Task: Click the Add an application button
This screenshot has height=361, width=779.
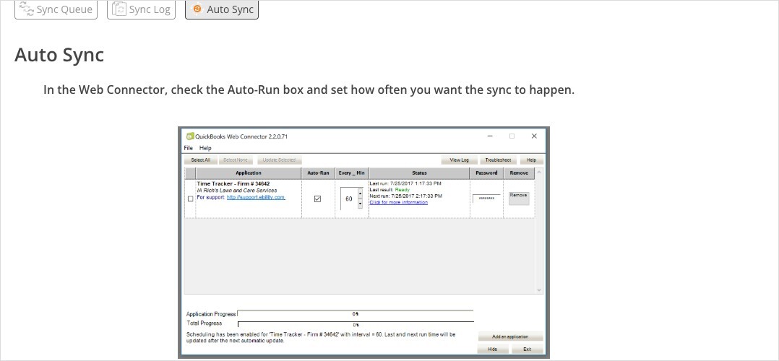Action: [510, 336]
